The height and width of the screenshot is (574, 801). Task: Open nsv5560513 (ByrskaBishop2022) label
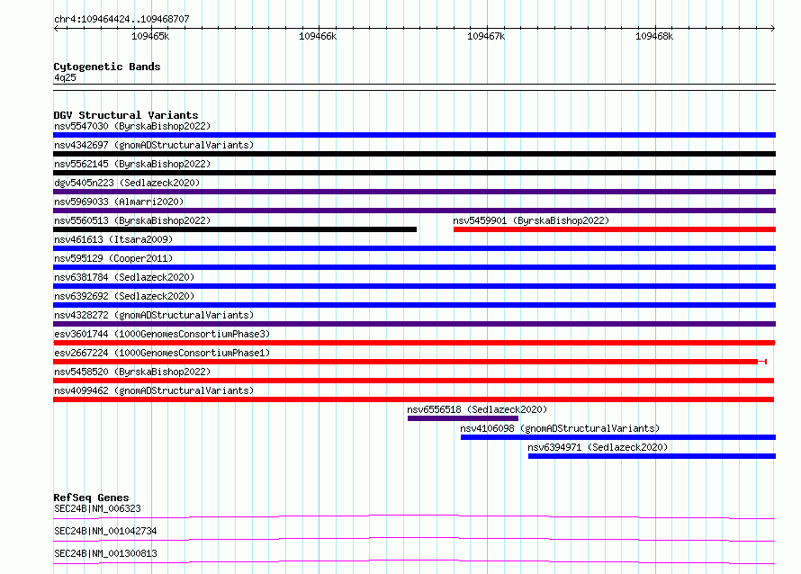pos(132,220)
